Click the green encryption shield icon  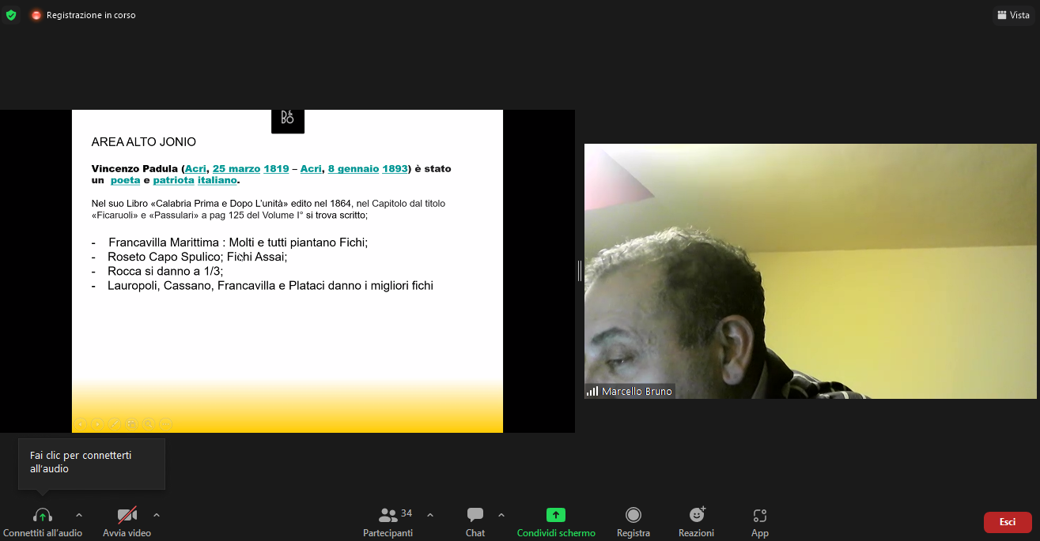[11, 15]
